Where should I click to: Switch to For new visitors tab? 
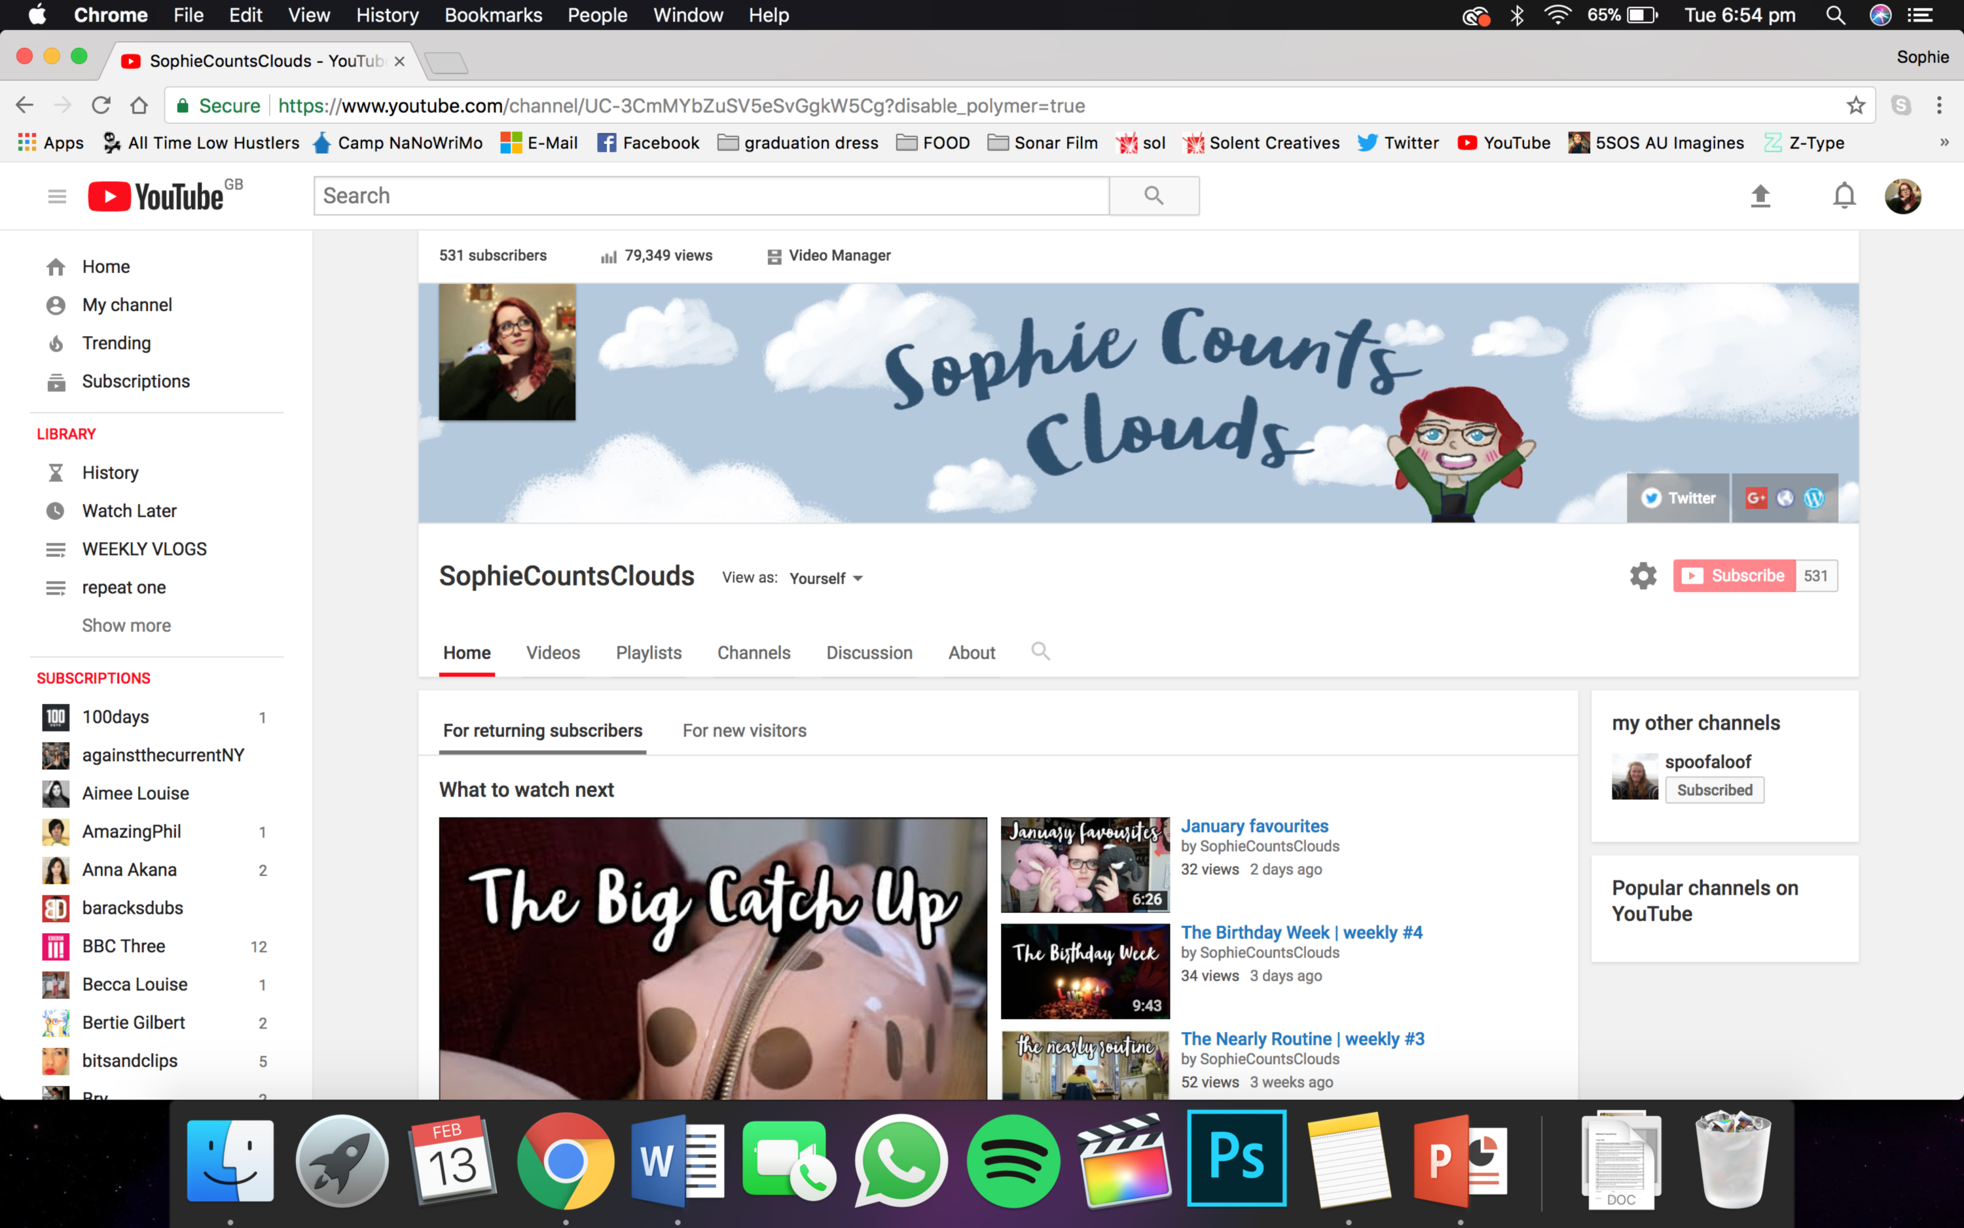tap(744, 731)
